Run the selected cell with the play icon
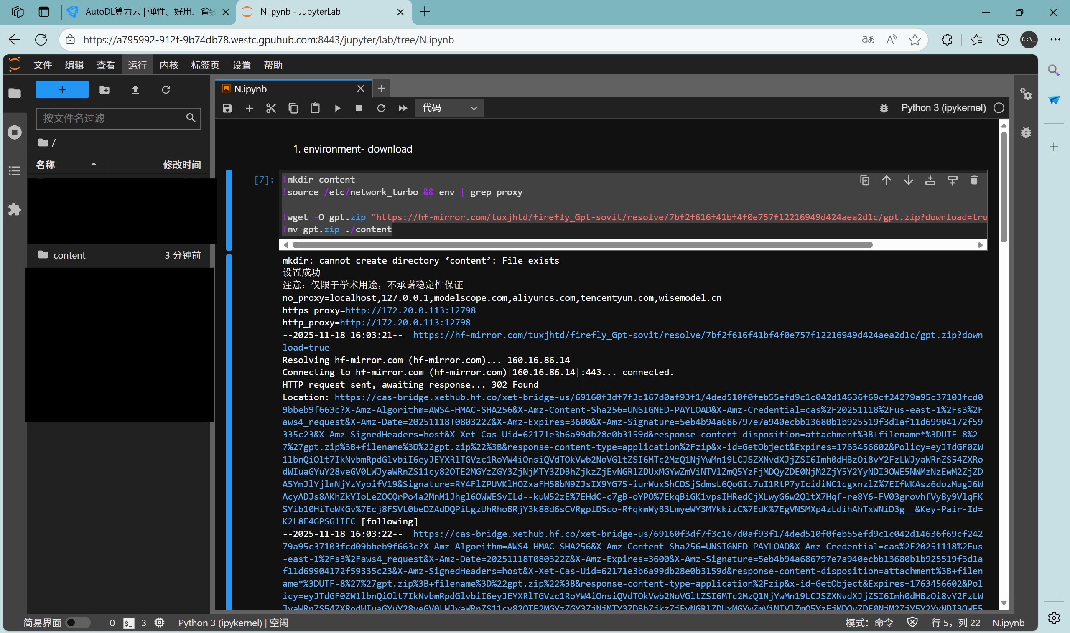Viewport: 1070px width, 633px height. coord(337,108)
